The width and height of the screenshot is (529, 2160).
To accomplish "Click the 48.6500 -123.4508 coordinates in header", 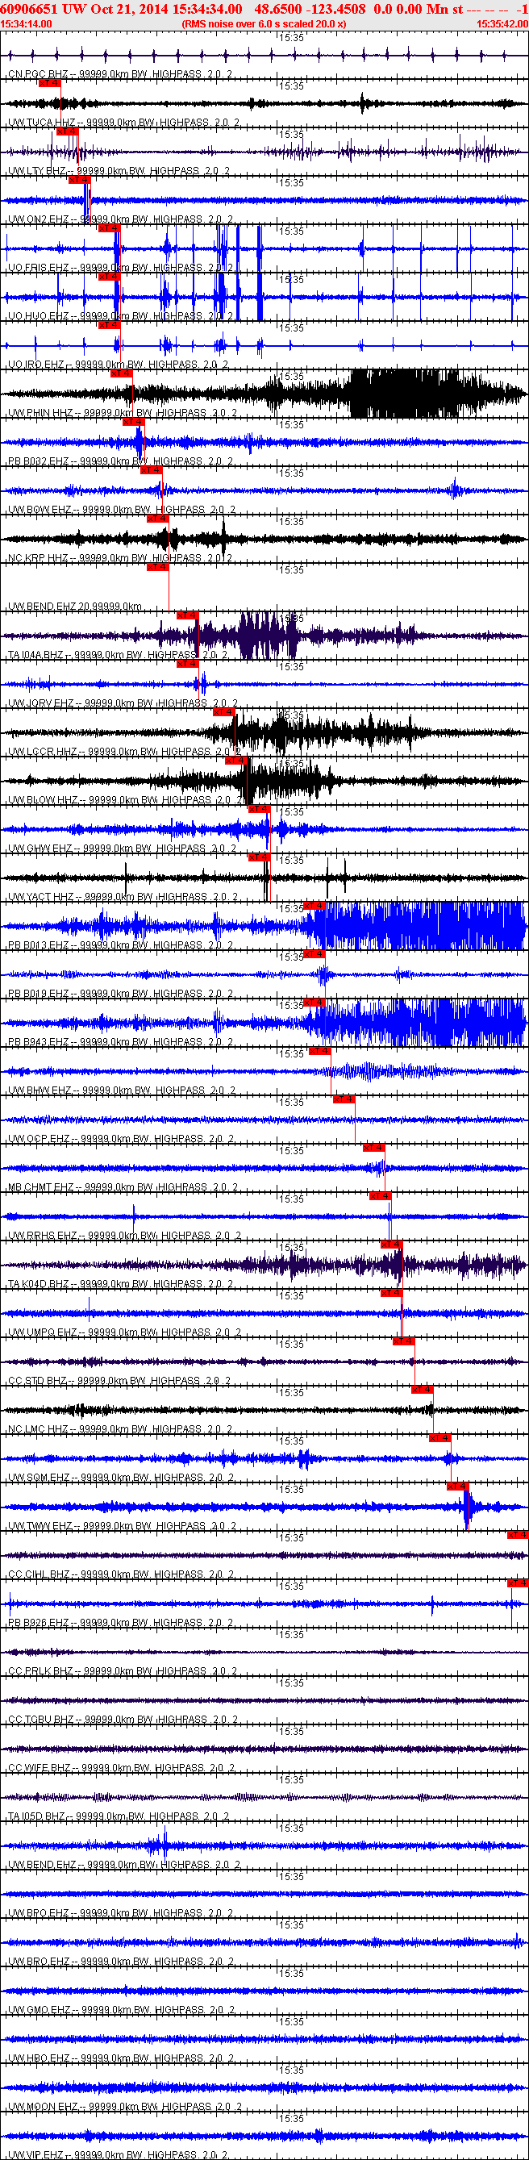I will 310,9.
